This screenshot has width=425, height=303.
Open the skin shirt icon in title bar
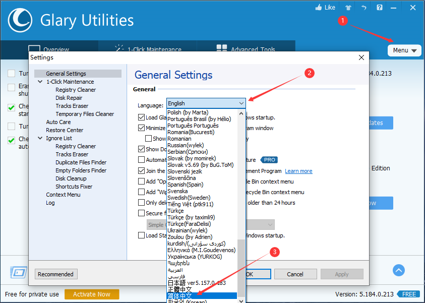[348, 8]
